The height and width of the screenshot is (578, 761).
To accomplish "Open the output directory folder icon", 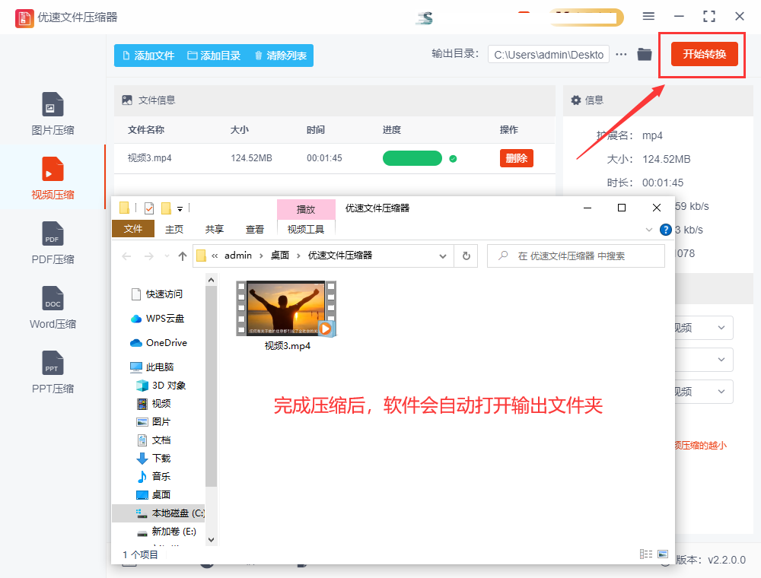I will click(645, 54).
